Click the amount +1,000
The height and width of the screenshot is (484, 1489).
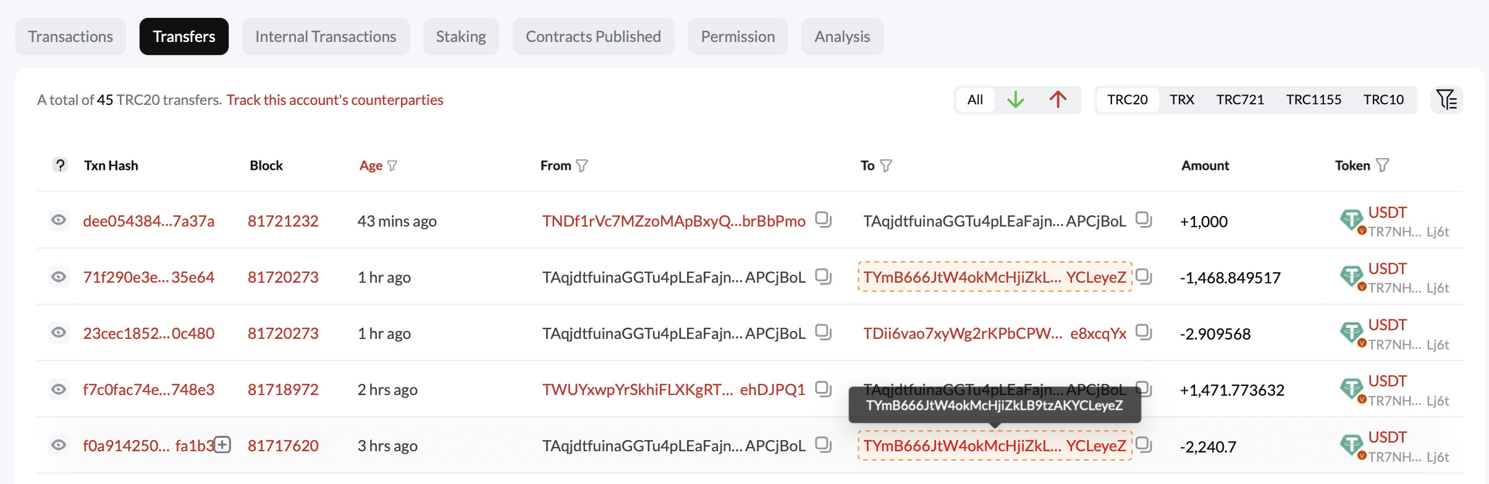pyautogui.click(x=1204, y=222)
